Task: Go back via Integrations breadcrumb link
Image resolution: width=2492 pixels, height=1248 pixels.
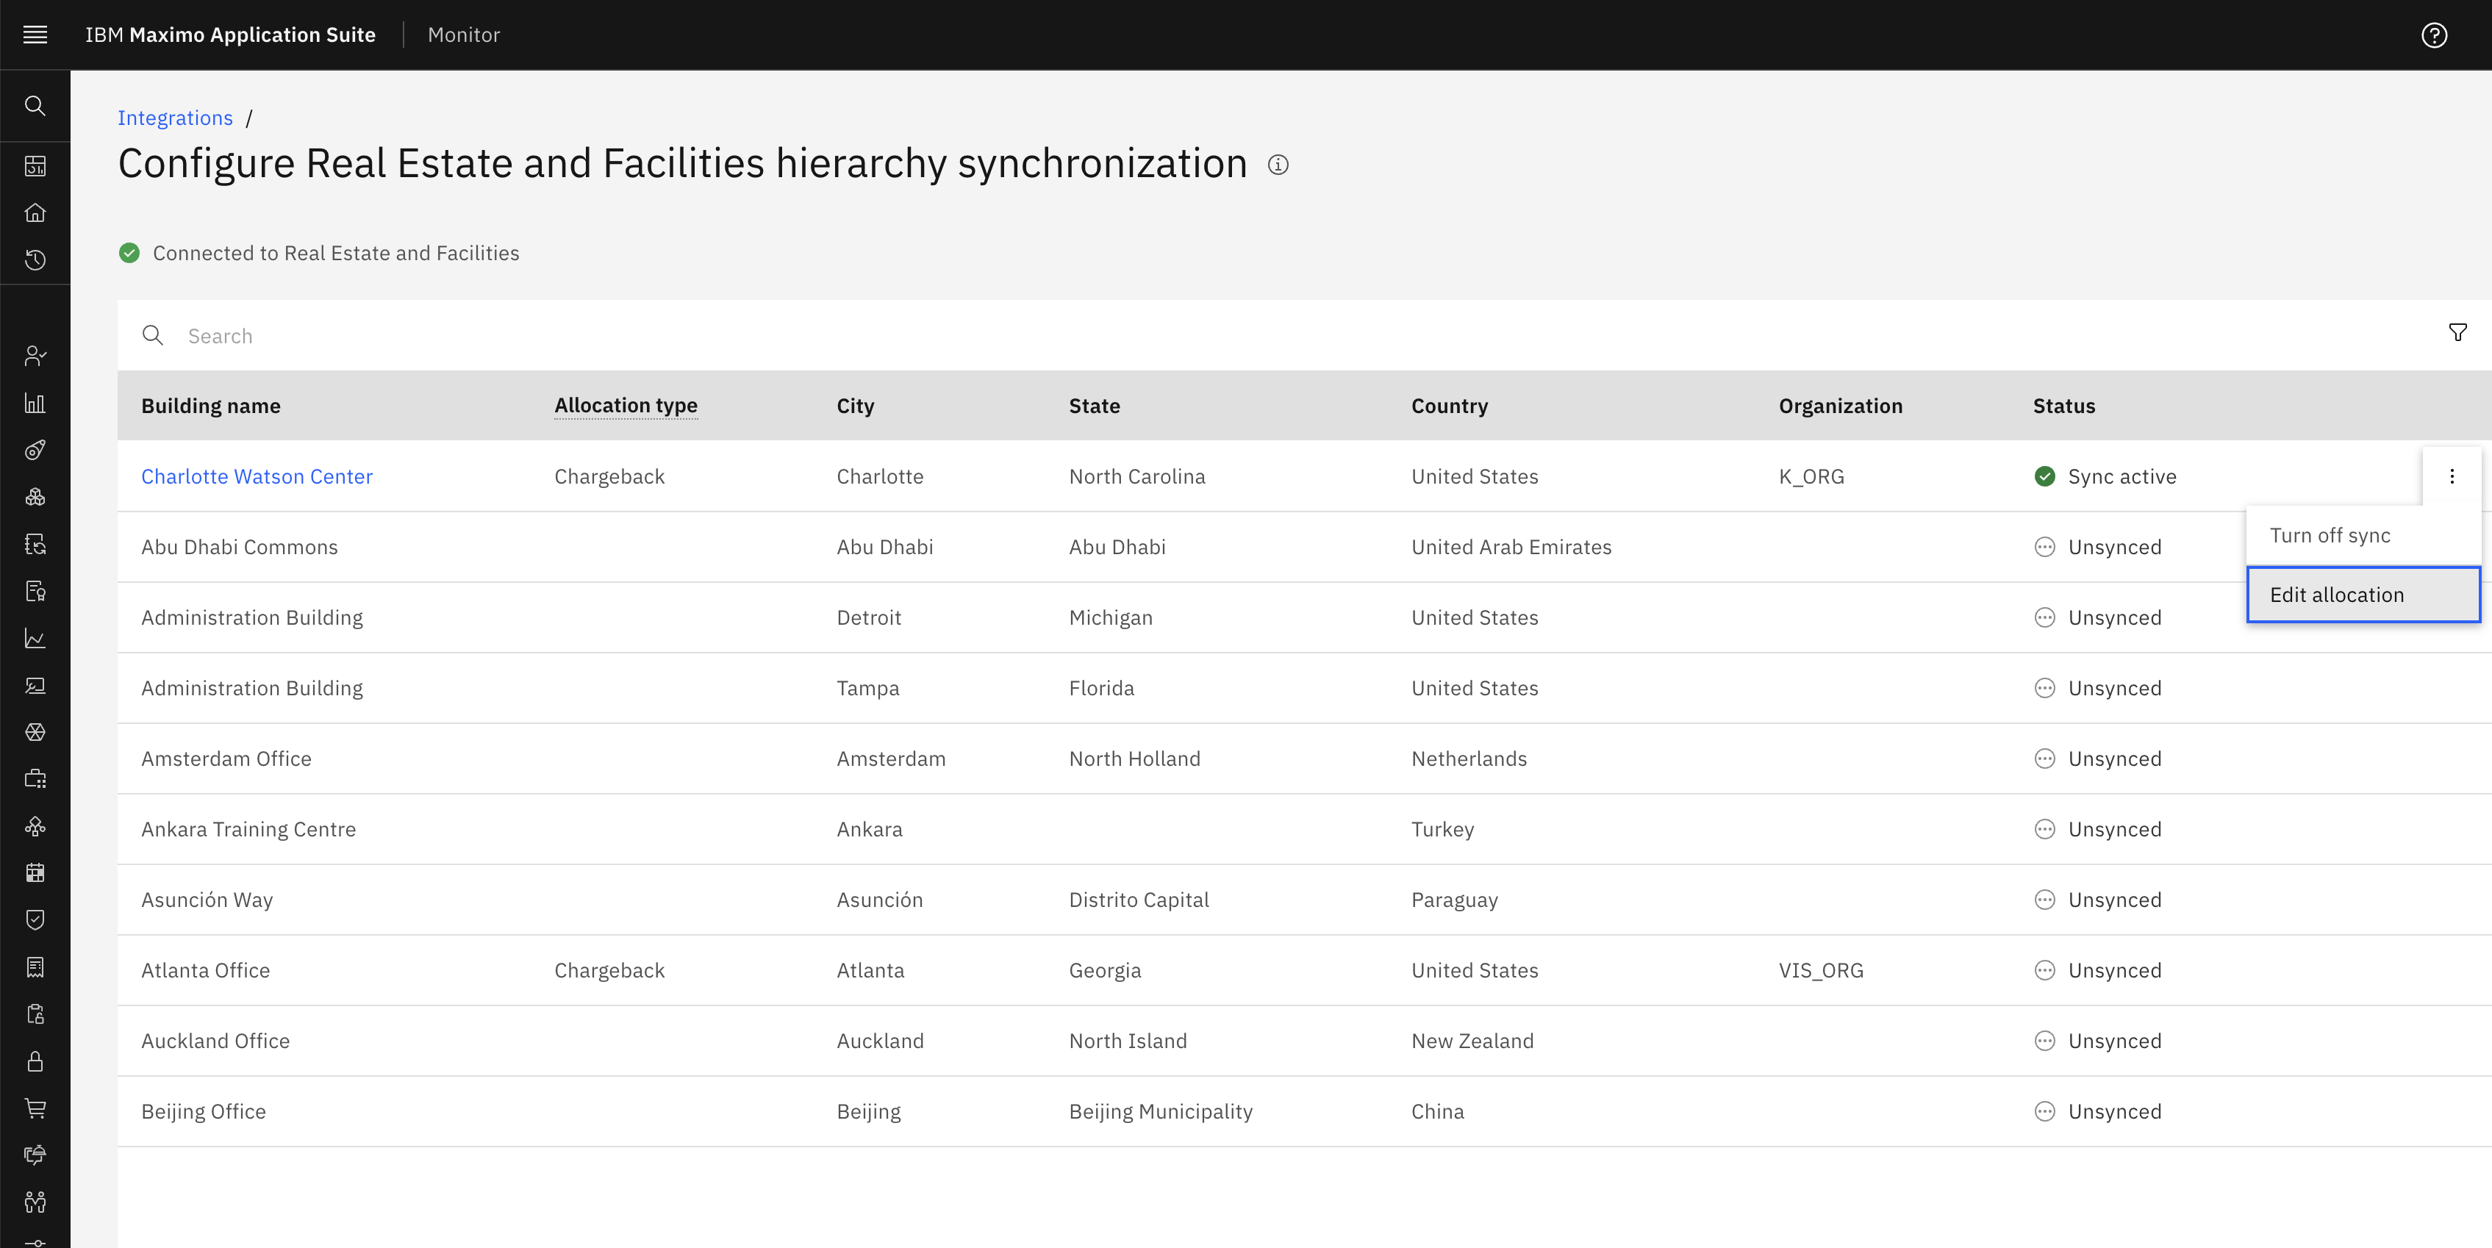Action: point(175,118)
